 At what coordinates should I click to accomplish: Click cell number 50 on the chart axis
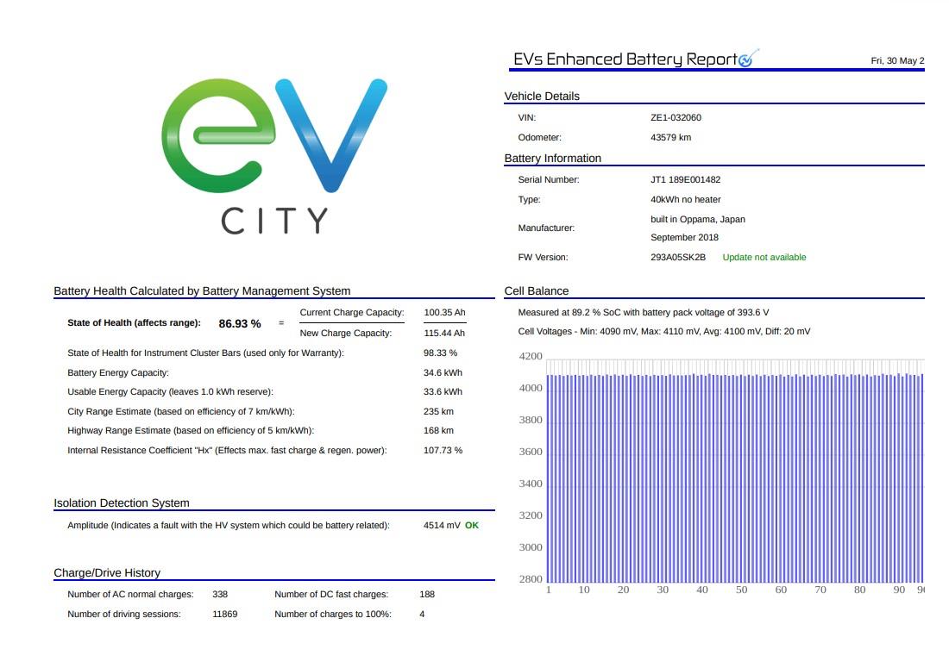click(741, 590)
